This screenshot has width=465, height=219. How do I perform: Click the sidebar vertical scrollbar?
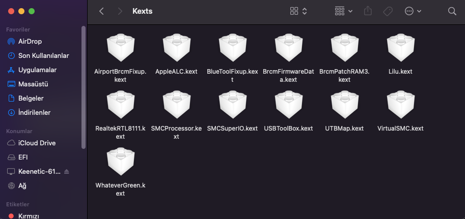(x=84, y=86)
